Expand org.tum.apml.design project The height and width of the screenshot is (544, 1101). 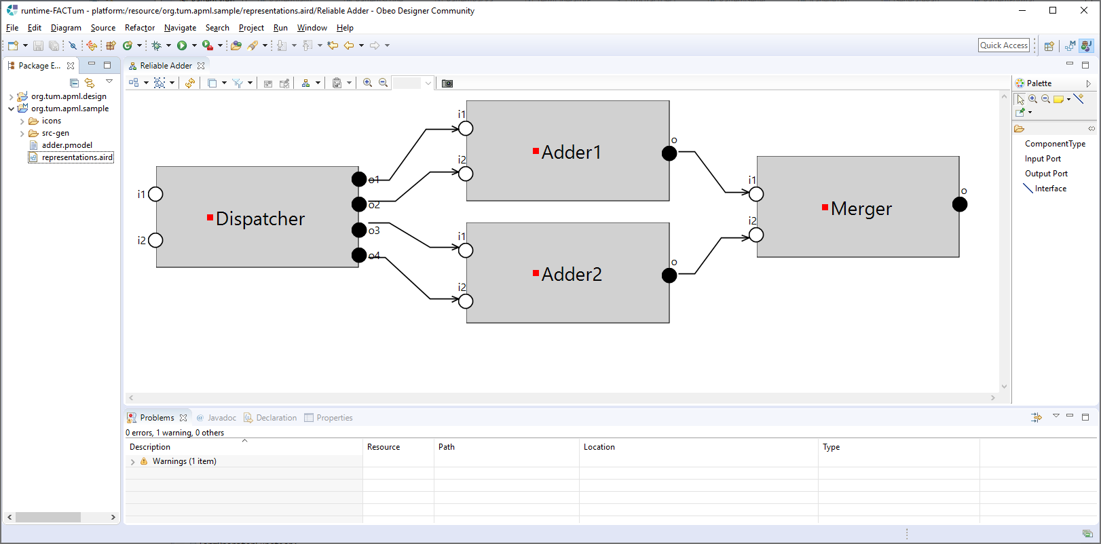point(11,97)
